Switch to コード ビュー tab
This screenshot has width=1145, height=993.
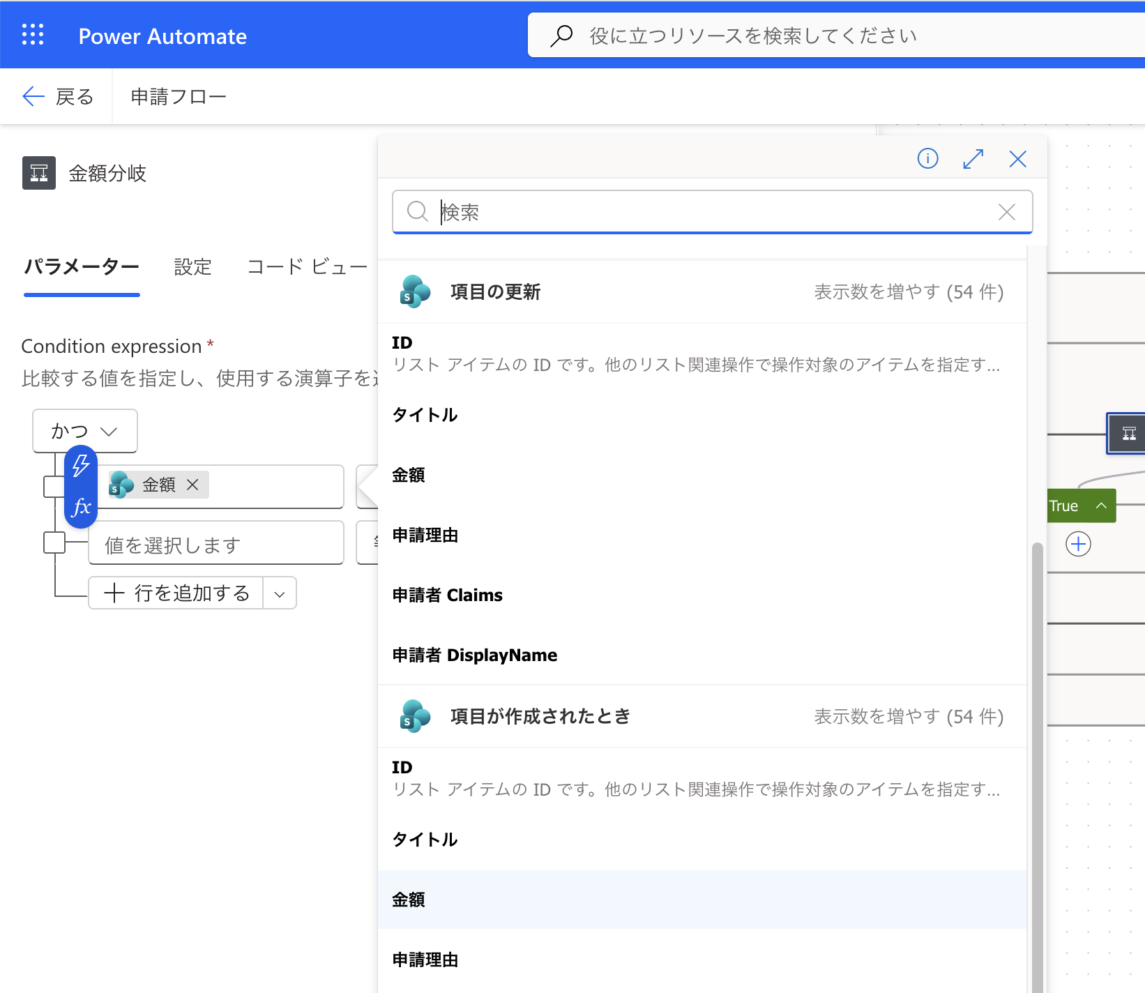[x=307, y=267]
